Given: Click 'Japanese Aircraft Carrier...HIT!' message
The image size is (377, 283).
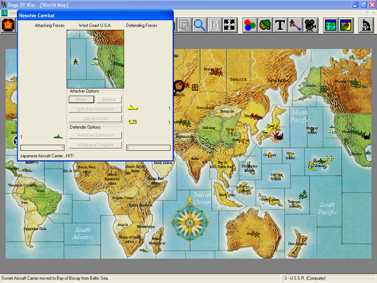Looking at the screenshot, I should [47, 156].
